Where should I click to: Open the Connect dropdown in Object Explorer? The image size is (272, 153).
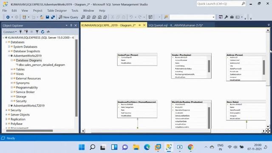[10, 32]
